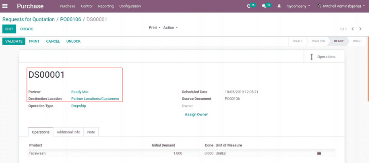This screenshot has height=163, width=370.
Task: Open the conversations chat bubble icon
Action: pyautogui.click(x=264, y=6)
